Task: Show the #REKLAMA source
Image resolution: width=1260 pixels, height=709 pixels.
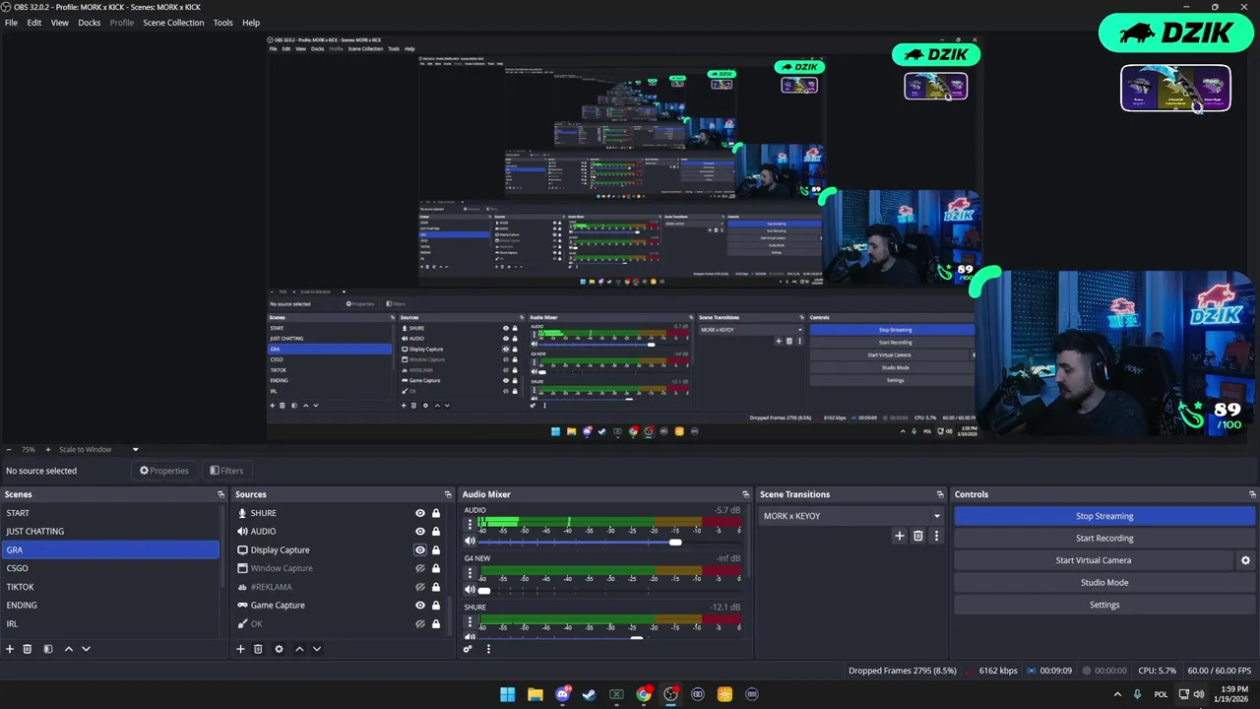Action: (420, 587)
